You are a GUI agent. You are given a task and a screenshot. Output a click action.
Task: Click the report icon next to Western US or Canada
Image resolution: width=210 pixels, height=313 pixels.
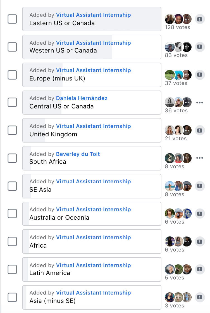coord(200,47)
